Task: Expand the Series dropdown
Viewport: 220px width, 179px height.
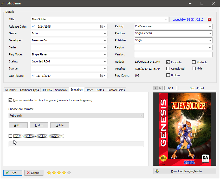Action: (105, 47)
